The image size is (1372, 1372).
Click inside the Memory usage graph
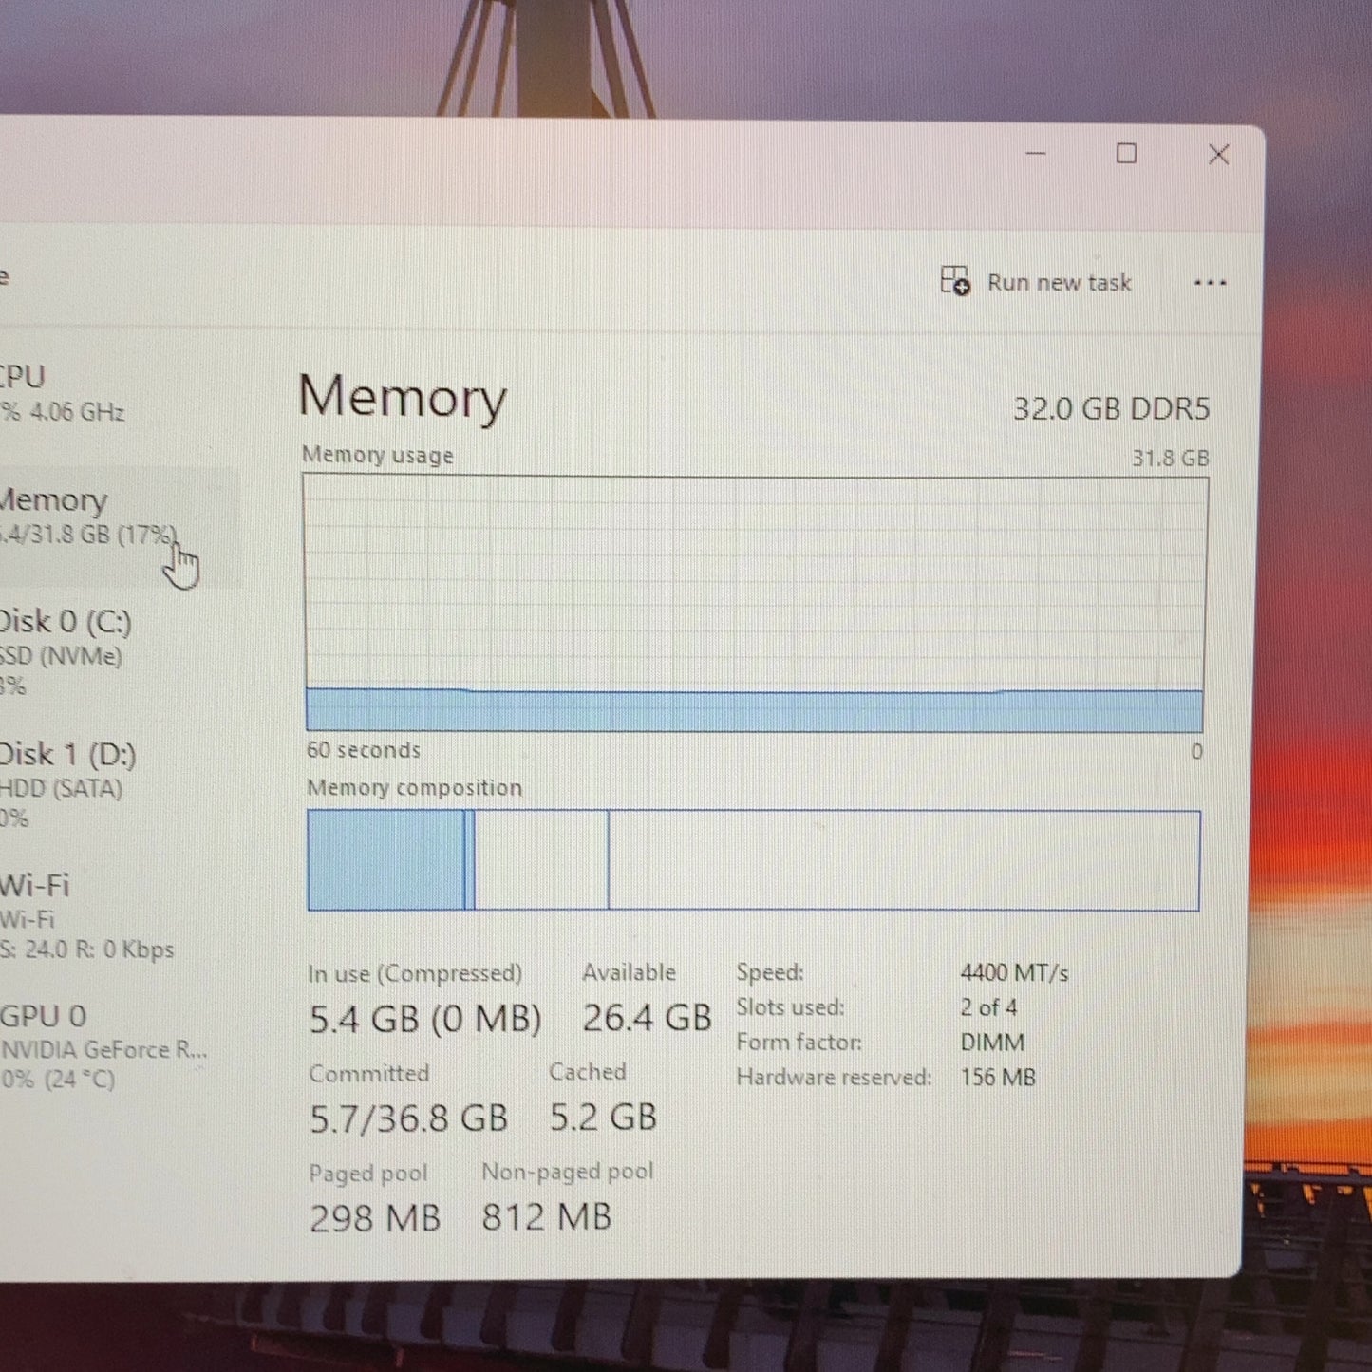click(x=755, y=604)
